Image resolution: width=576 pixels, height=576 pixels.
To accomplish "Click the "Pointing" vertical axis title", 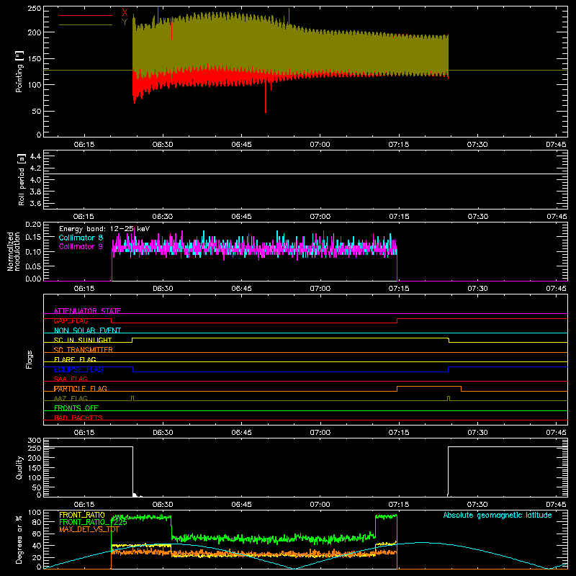I will click(x=19, y=71).
